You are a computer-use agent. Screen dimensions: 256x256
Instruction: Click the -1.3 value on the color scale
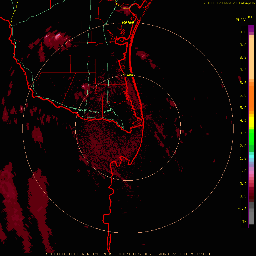[x=242, y=209]
